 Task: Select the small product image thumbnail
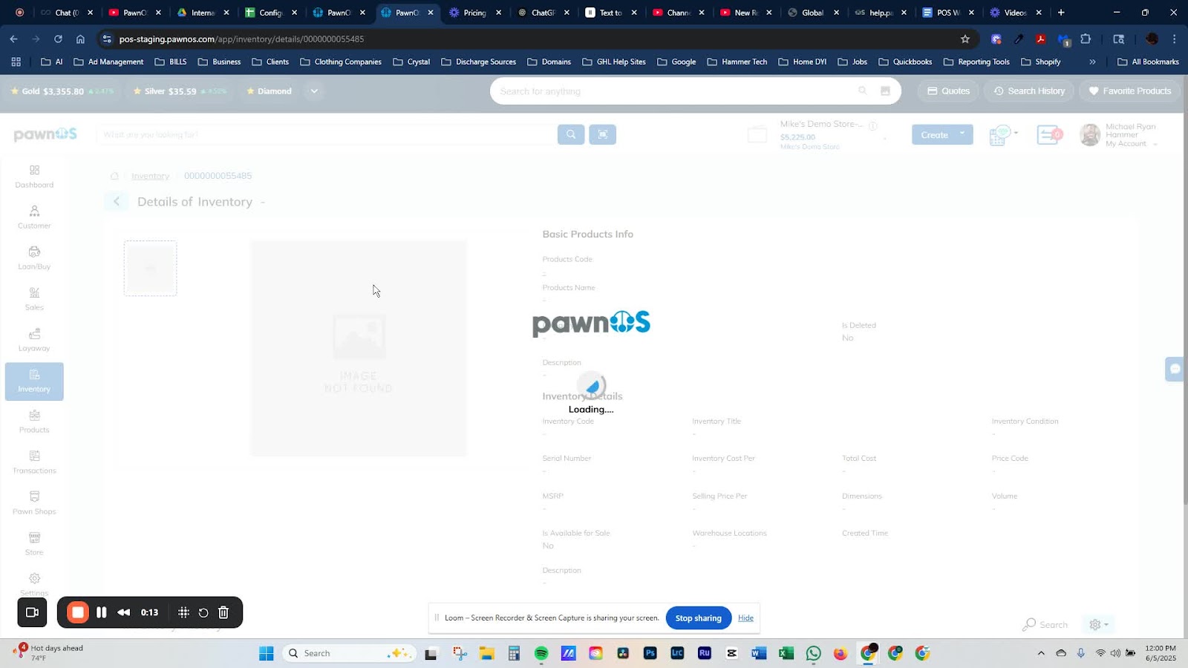pos(151,268)
